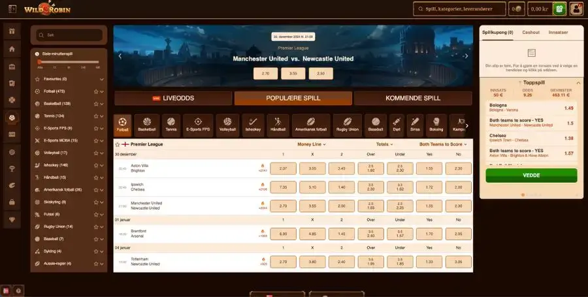Switch to POPULÆRE SPILL tab
The height and width of the screenshot is (297, 588).
pos(293,98)
